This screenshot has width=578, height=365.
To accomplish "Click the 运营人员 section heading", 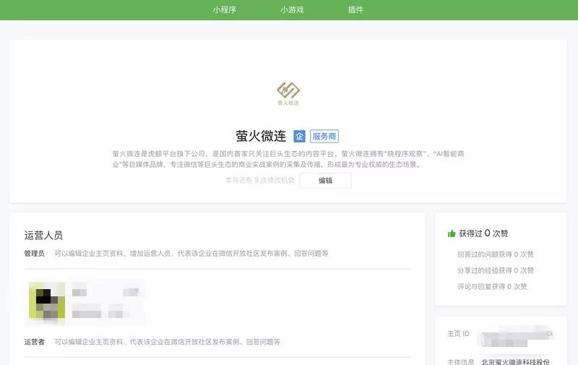I will 43,235.
